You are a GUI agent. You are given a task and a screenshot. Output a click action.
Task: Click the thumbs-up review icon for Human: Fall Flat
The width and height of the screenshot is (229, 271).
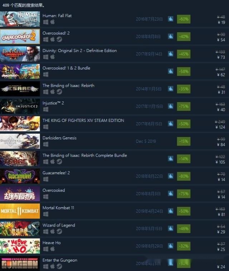(171, 19)
